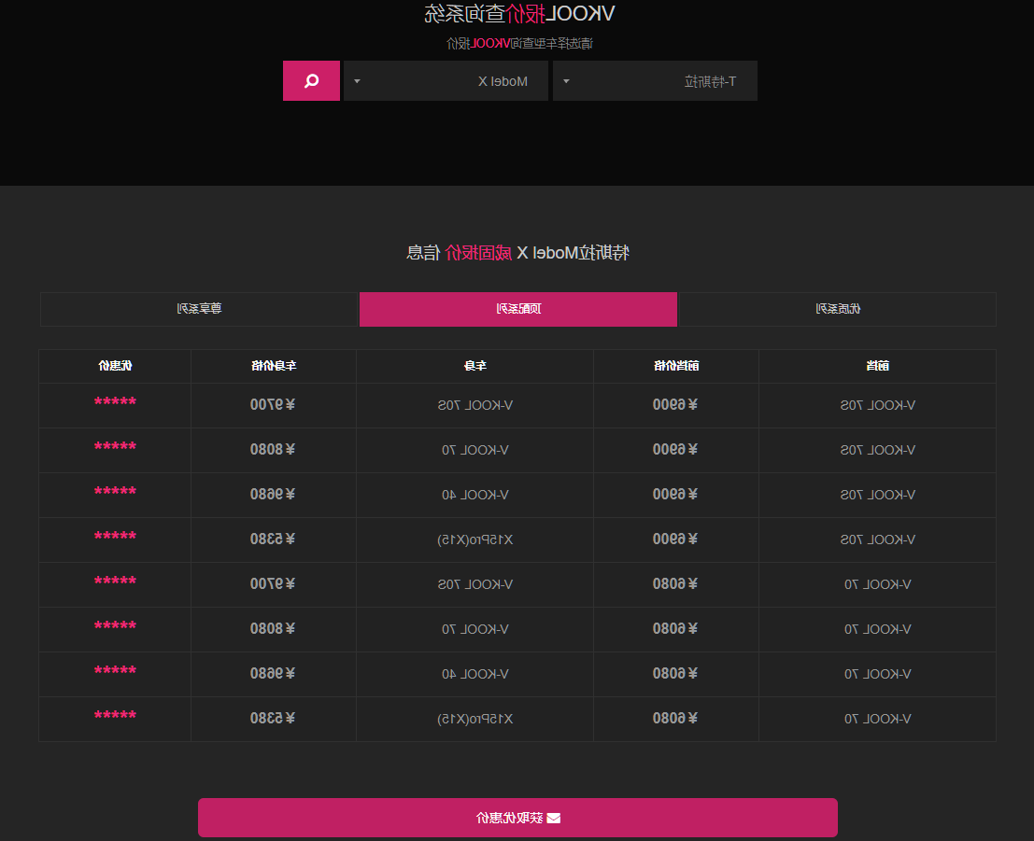
Task: Click the 车身价格 column header
Action: [274, 366]
